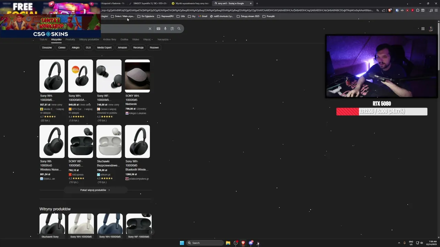This screenshot has height=247, width=440.
Task: Open File Explorer from the taskbar
Action: coord(228,243)
